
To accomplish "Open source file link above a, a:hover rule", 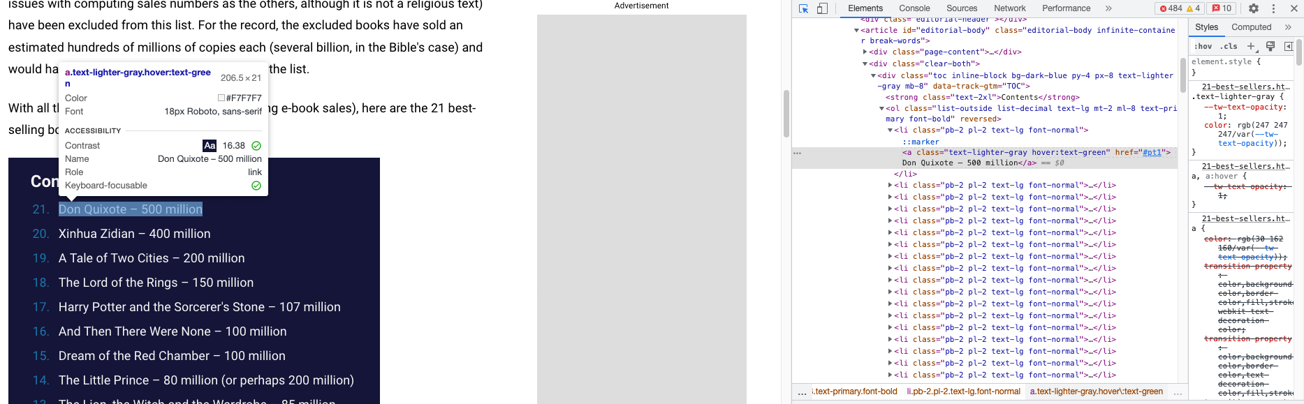I will tap(1245, 166).
